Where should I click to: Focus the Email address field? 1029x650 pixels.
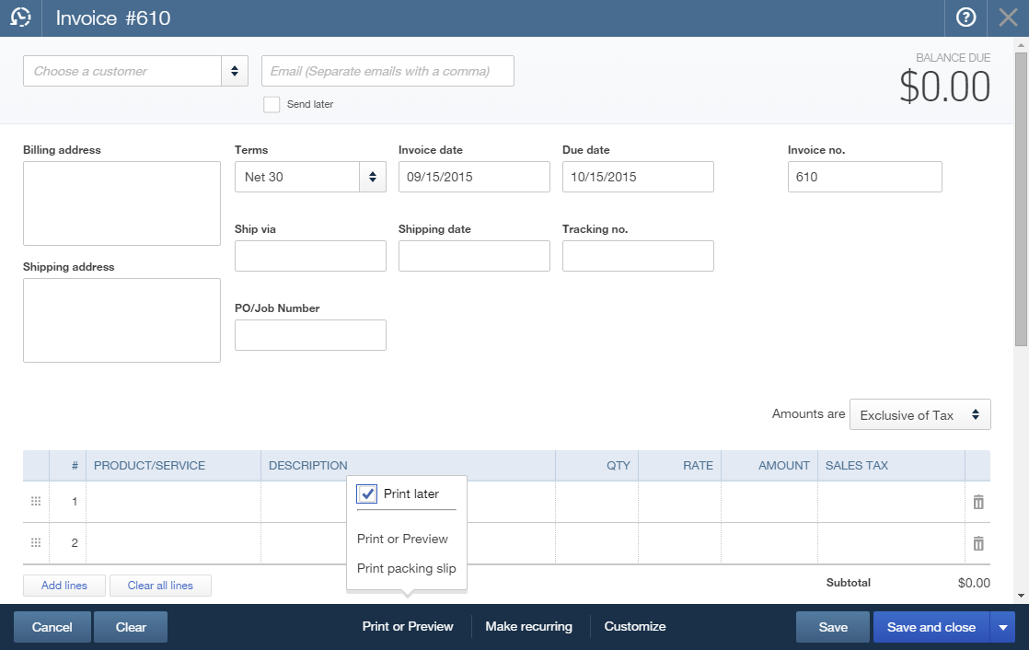(x=387, y=71)
